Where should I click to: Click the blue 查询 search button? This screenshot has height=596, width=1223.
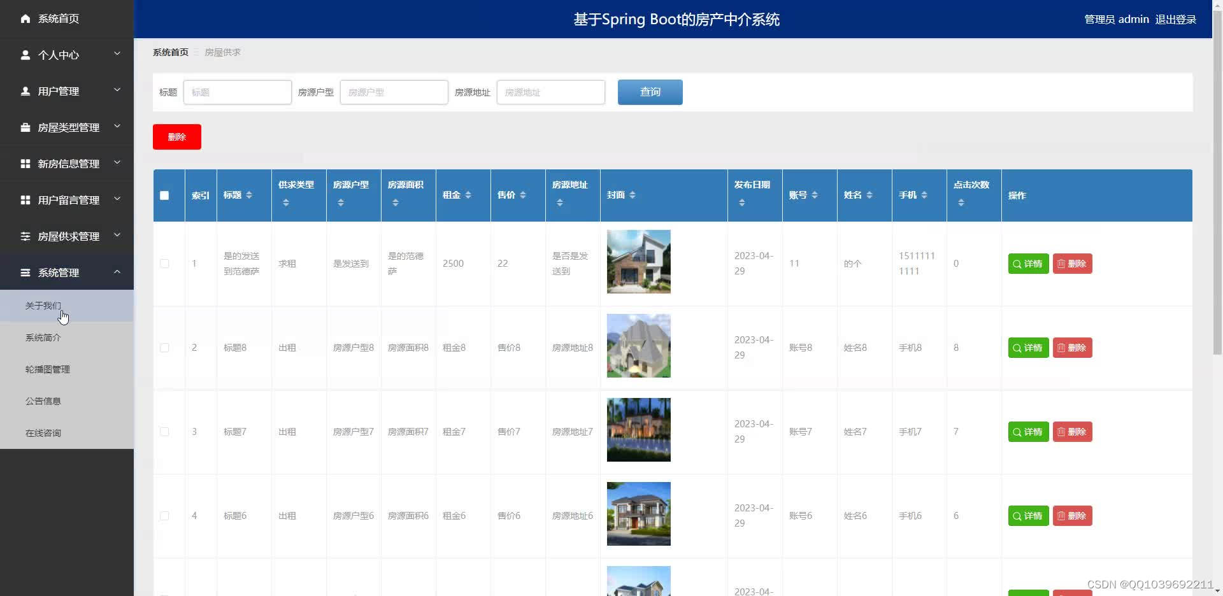650,92
